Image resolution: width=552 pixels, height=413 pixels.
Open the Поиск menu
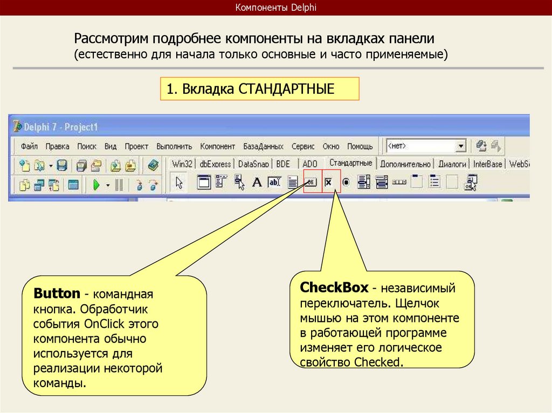tap(87, 146)
